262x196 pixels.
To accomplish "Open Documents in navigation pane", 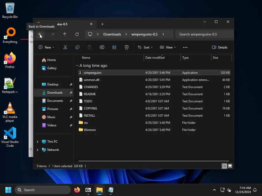I will click(x=54, y=101).
